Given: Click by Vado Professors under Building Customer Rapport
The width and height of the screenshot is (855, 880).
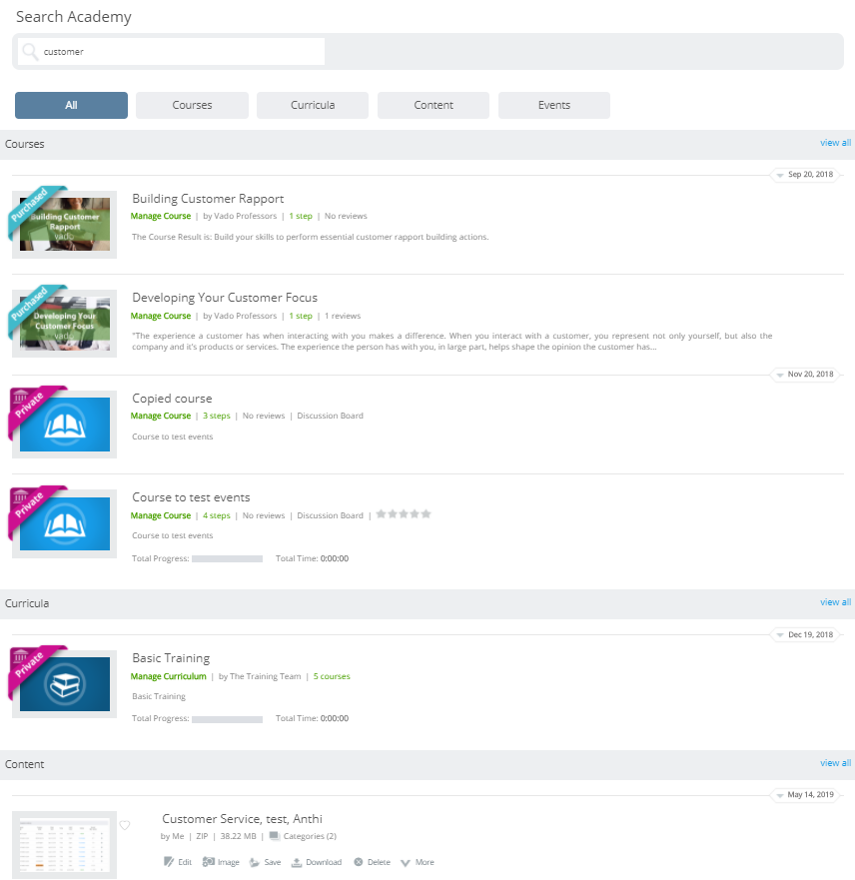Looking at the screenshot, I should [x=240, y=216].
